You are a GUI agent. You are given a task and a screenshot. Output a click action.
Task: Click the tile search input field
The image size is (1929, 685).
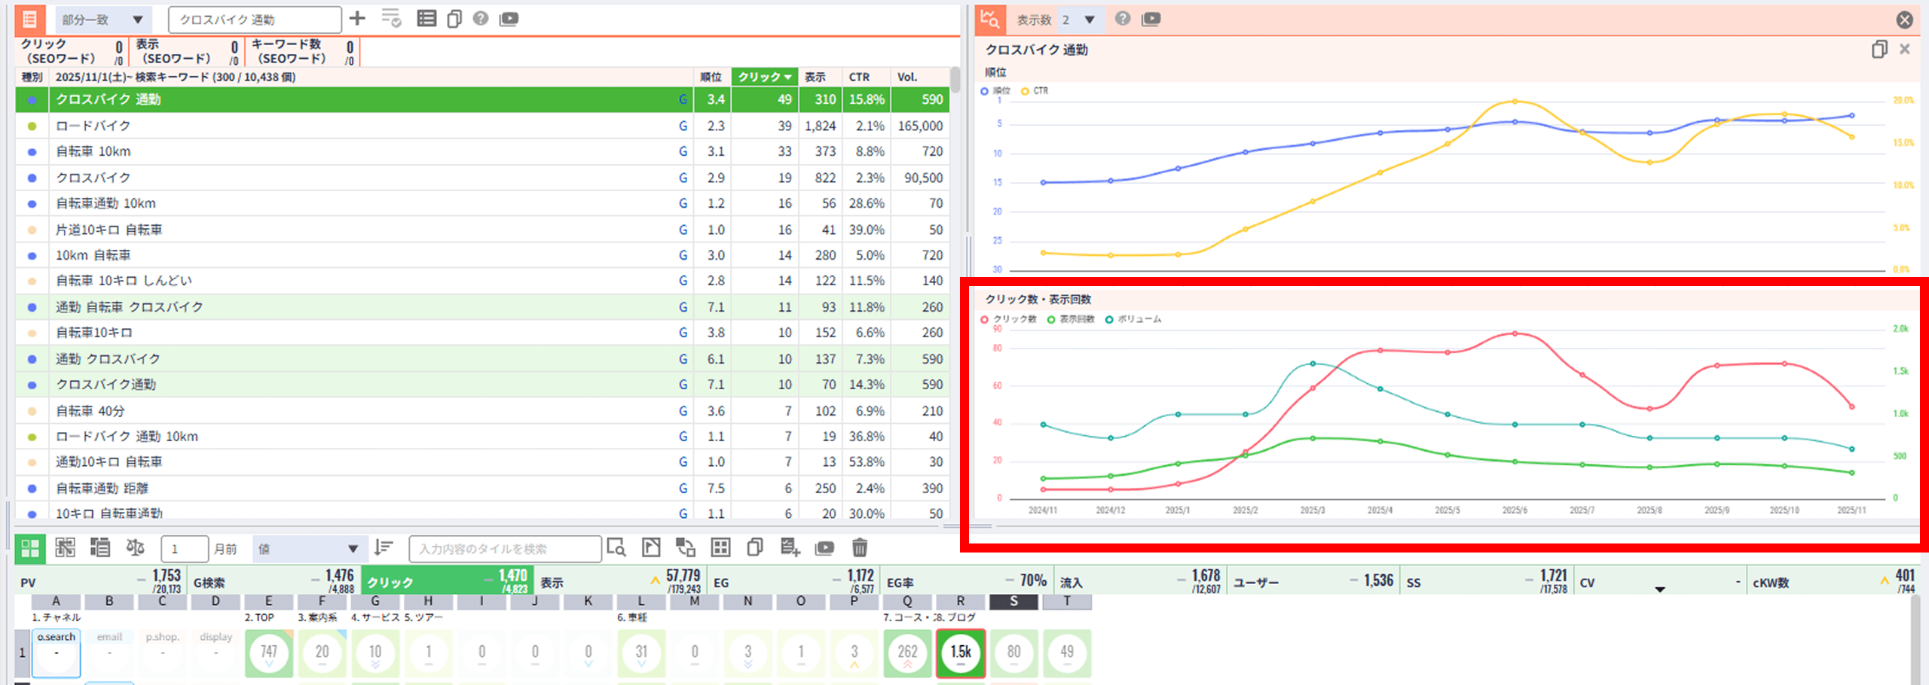[x=505, y=549]
